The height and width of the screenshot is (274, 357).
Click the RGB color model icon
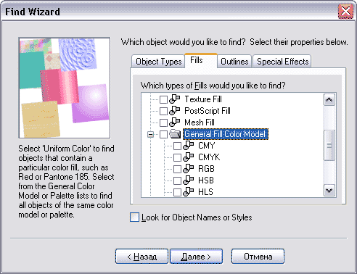tap(188, 169)
